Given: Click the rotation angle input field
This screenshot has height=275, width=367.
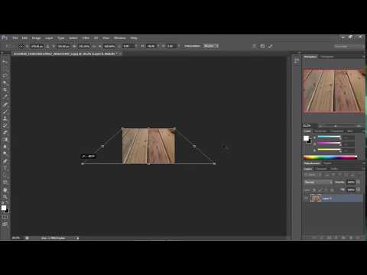Looking at the screenshot, I should coord(128,46).
